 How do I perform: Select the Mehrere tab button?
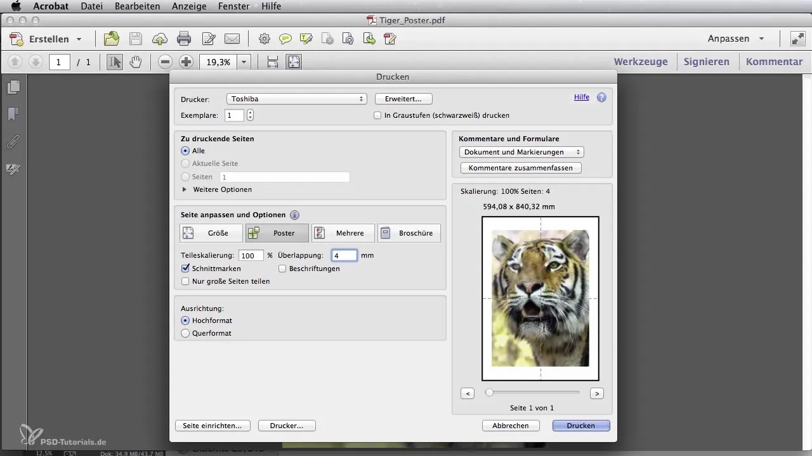click(x=343, y=233)
